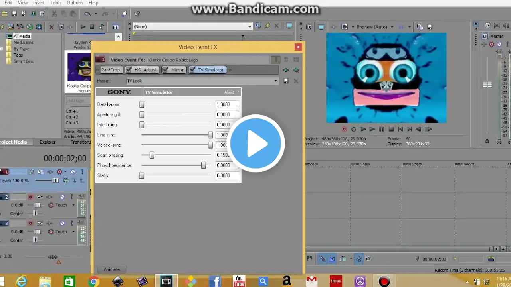Open the View menu
The image size is (511, 287).
pyautogui.click(x=23, y=3)
